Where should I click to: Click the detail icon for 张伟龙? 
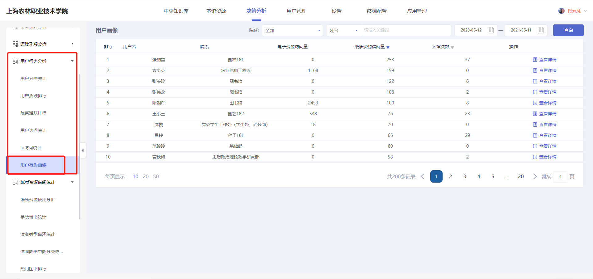[x=535, y=92]
